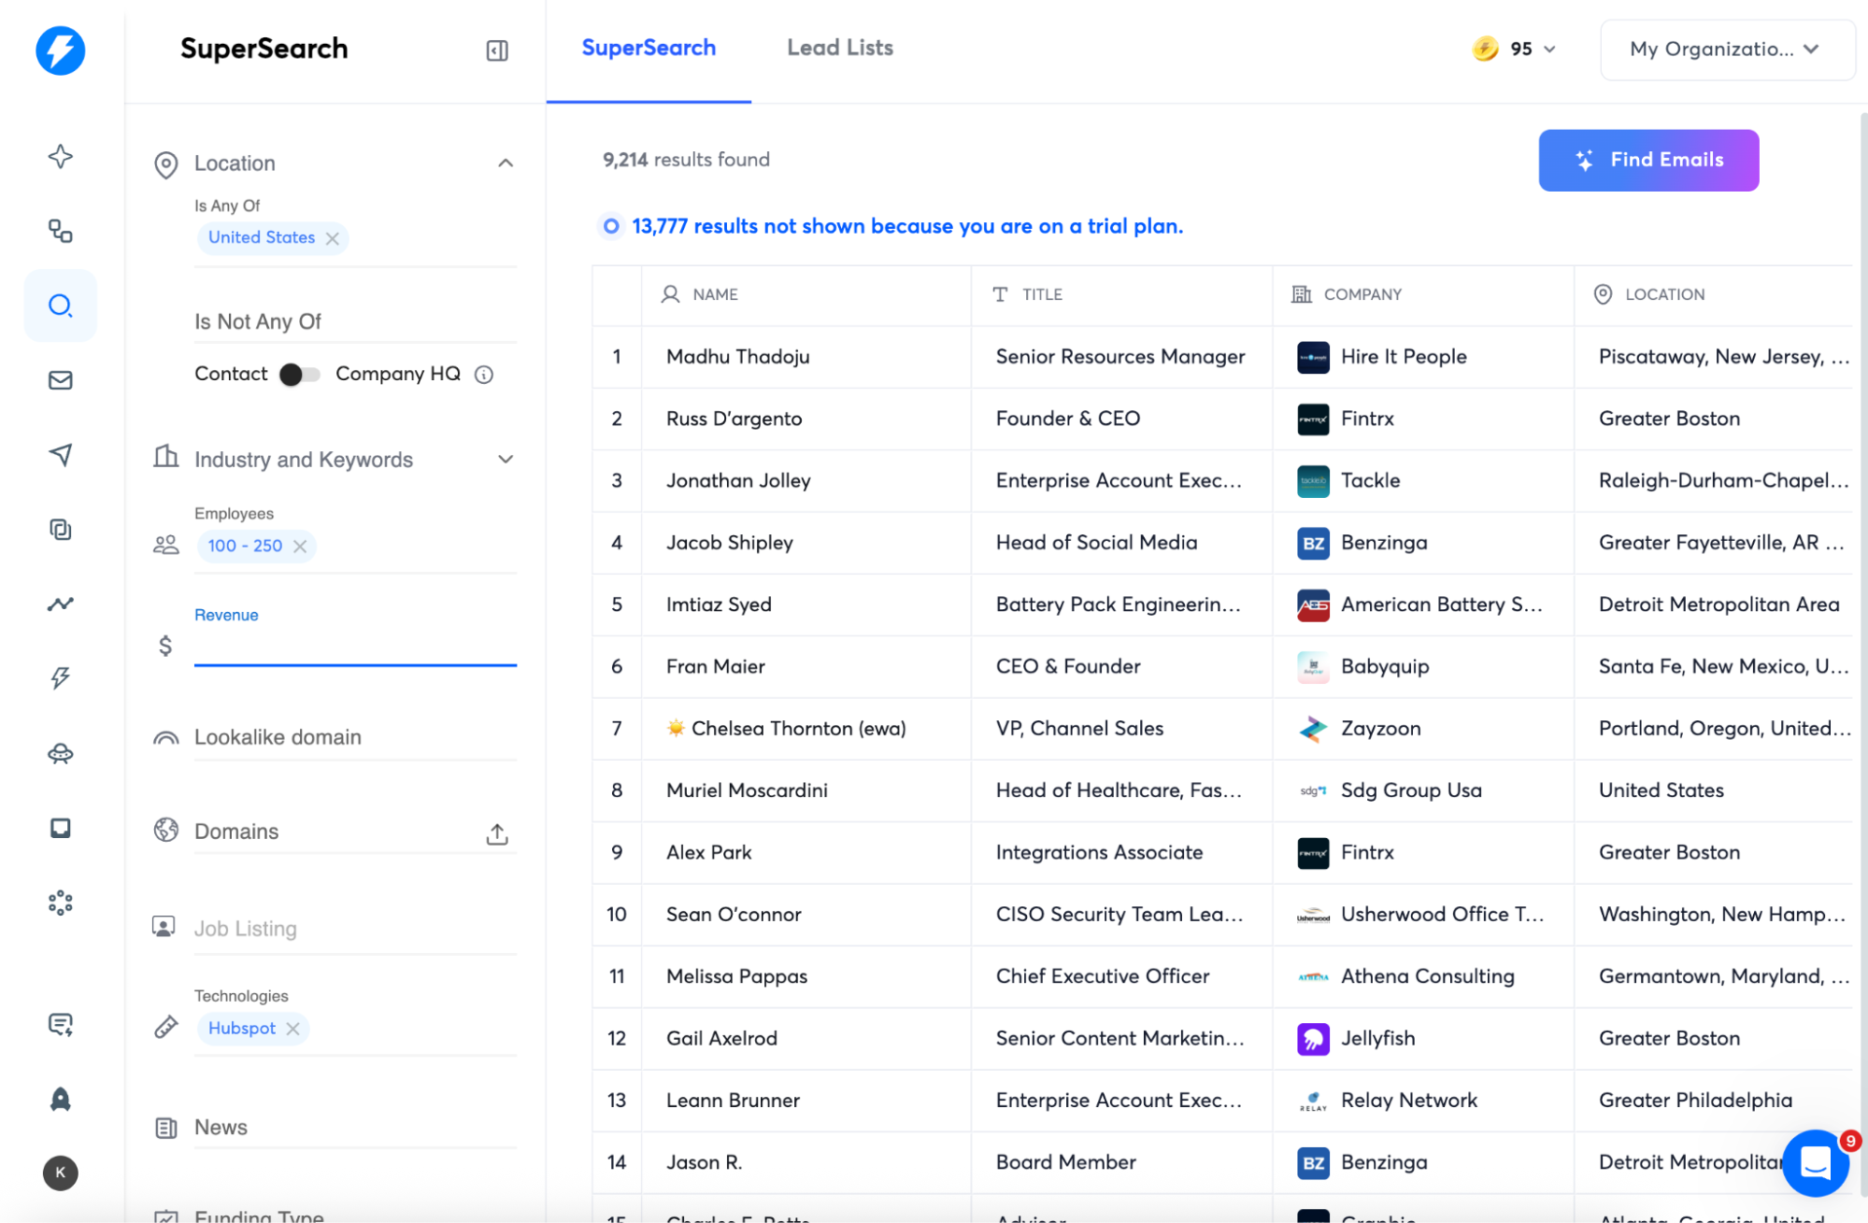
Task: Upload domains using the Domains upload icon
Action: pos(497,833)
